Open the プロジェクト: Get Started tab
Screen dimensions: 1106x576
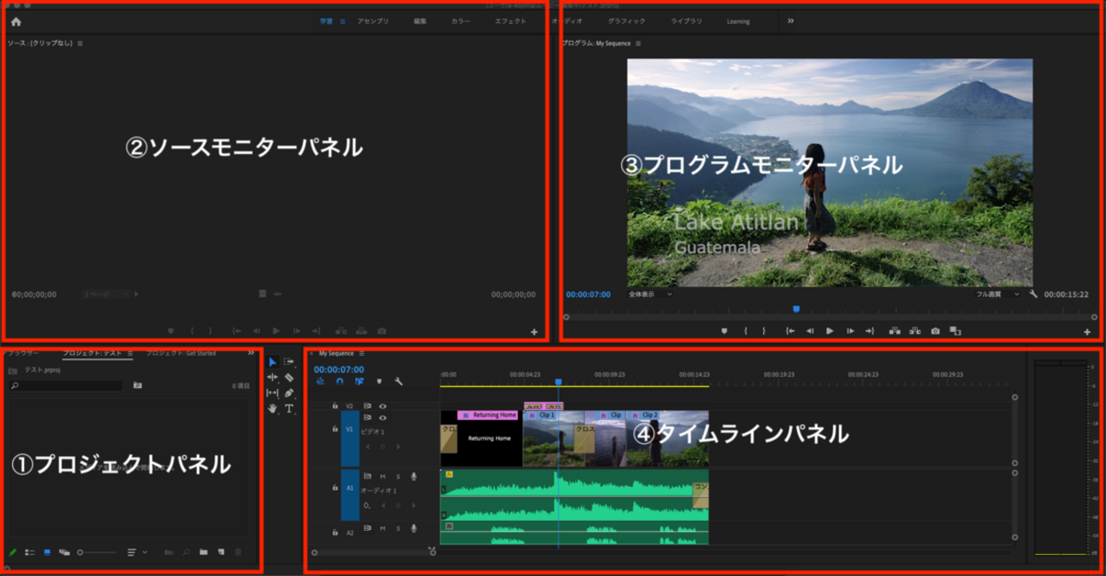180,353
